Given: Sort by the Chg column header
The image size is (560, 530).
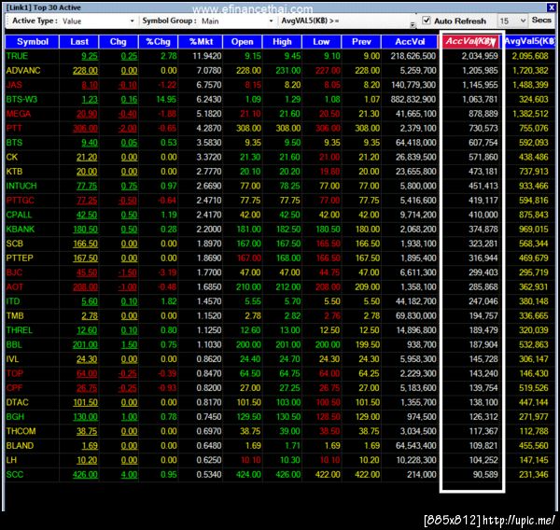Looking at the screenshot, I should click(119, 42).
